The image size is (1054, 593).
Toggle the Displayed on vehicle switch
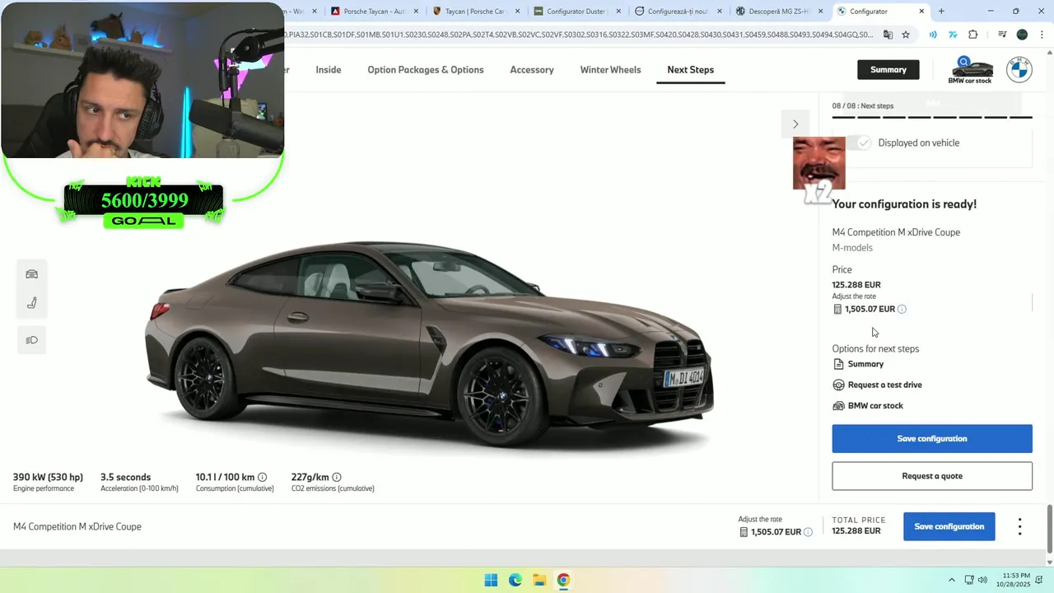(x=860, y=143)
